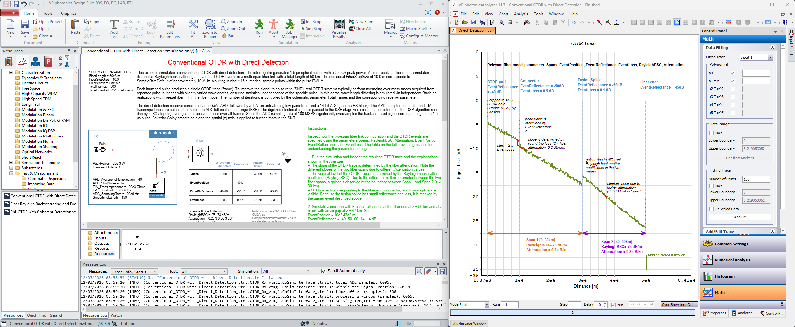
Task: Open the Fitted Trace dropdown
Action: (770, 57)
